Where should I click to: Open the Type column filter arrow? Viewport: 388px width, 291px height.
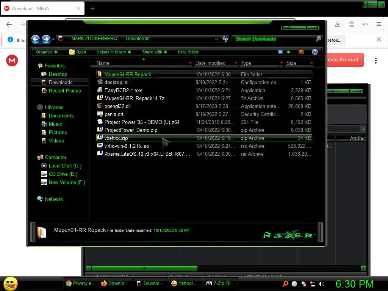pos(281,63)
